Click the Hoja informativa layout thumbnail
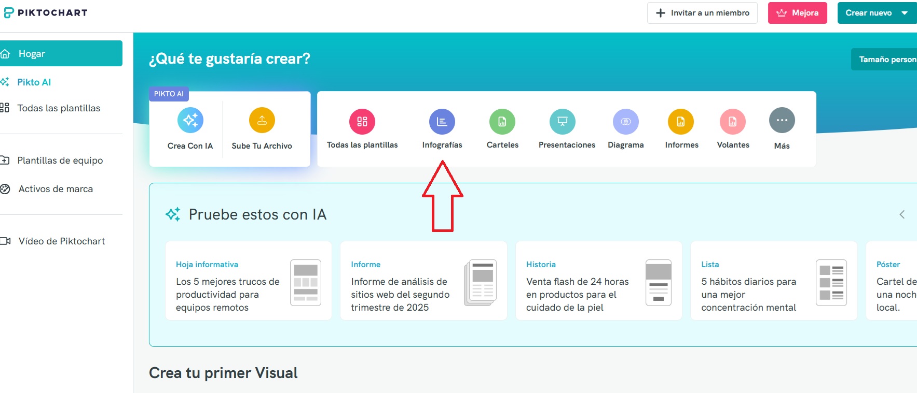Image resolution: width=917 pixels, height=393 pixels. pos(306,283)
